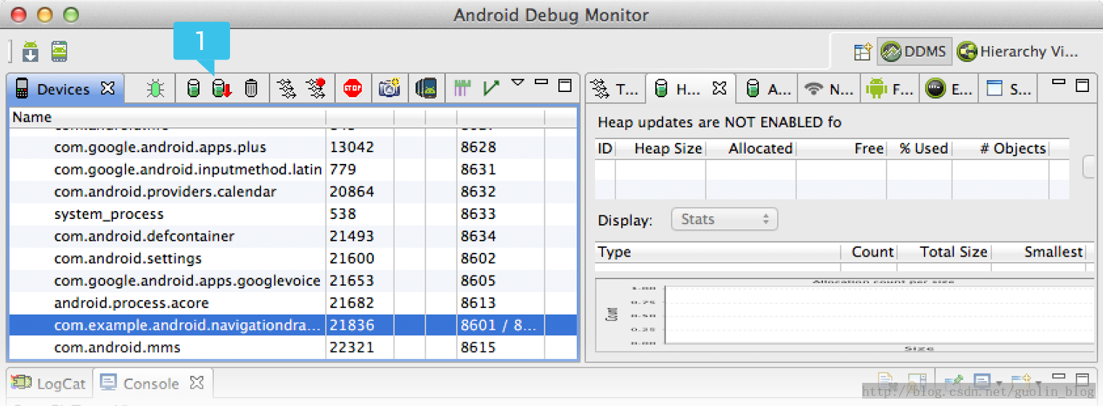1103x406 pixels.
Task: Select the system_process row
Action: click(293, 215)
